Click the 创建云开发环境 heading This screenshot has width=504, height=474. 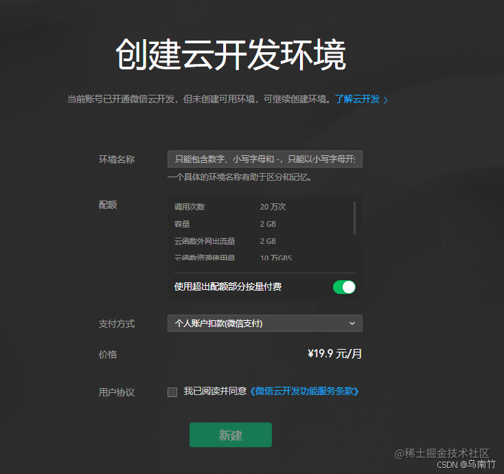[231, 54]
